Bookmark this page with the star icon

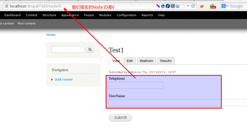coord(183,6)
